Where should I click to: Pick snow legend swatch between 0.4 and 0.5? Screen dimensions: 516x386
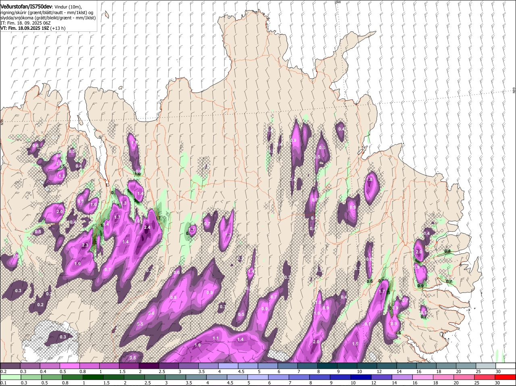(x=50, y=366)
